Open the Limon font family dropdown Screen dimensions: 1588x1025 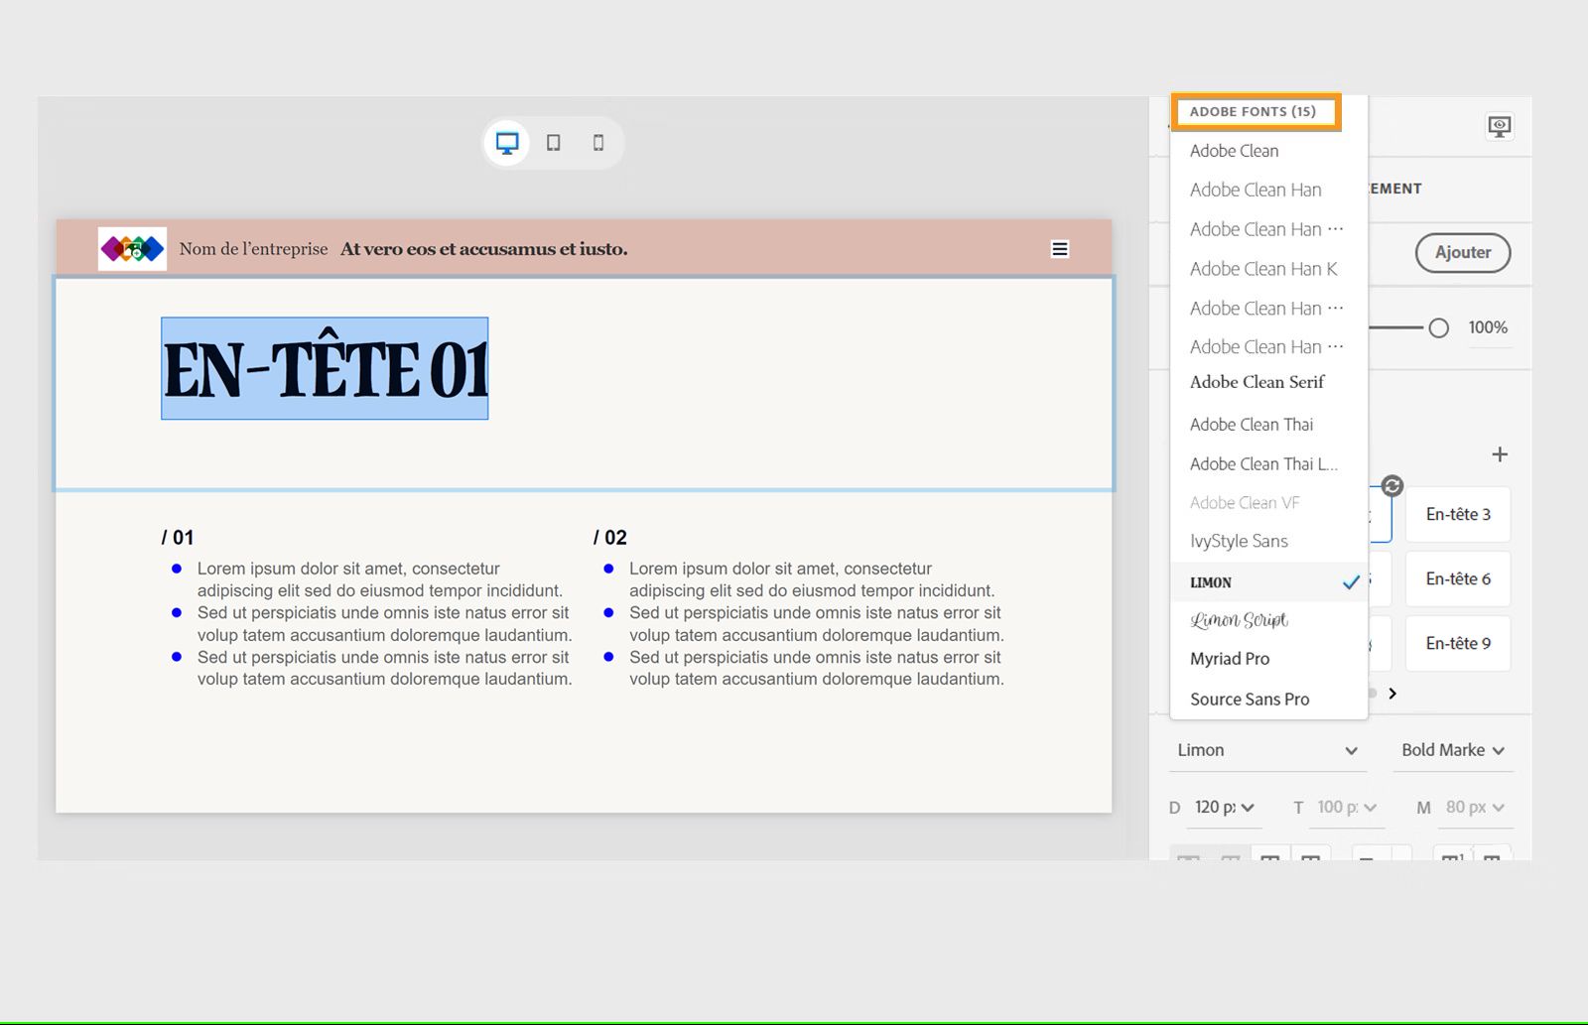[1267, 750]
